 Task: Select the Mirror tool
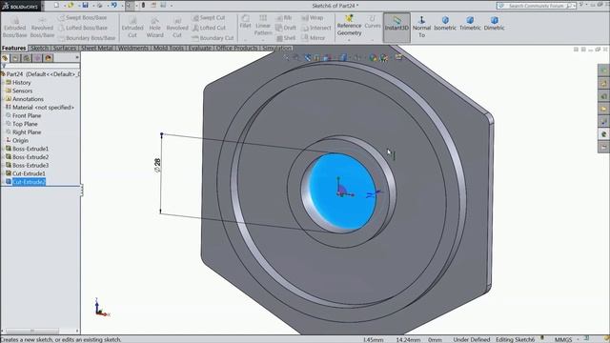(x=314, y=38)
